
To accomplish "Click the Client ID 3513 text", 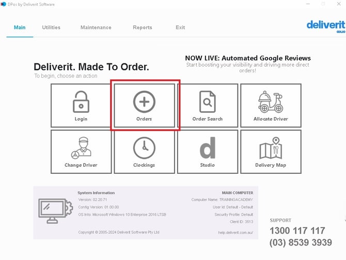I will (x=241, y=222).
